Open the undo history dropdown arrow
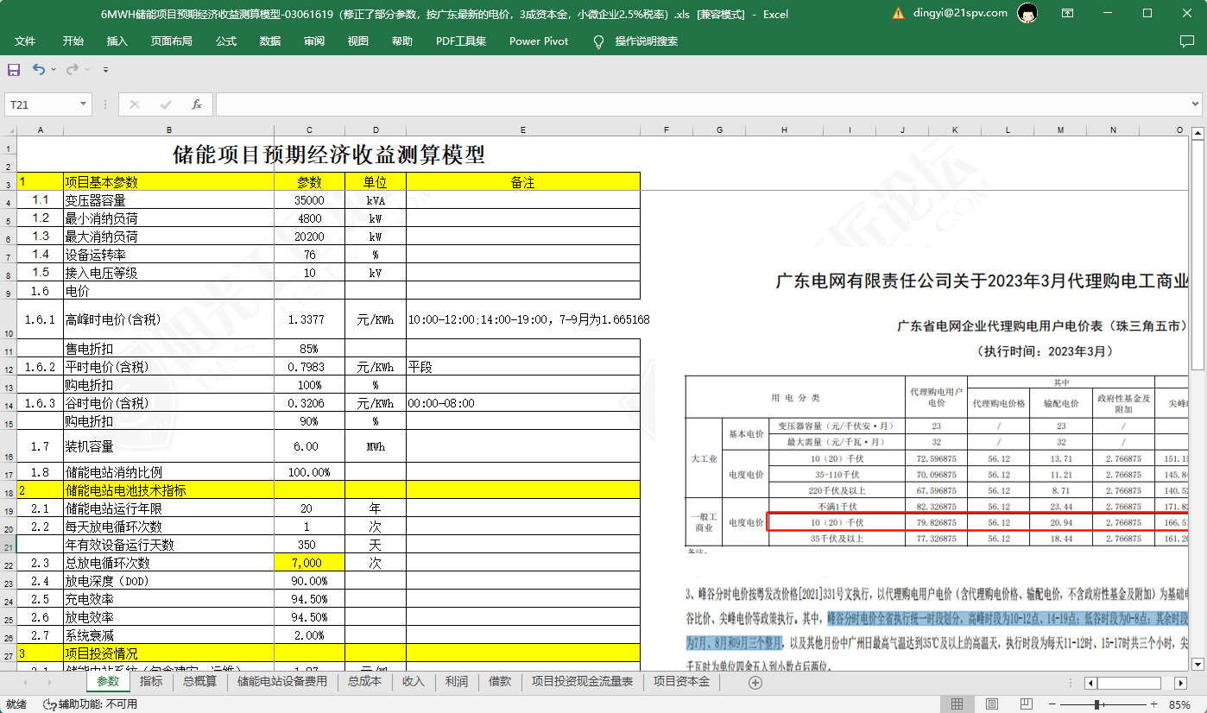This screenshot has width=1207, height=713. (54, 69)
